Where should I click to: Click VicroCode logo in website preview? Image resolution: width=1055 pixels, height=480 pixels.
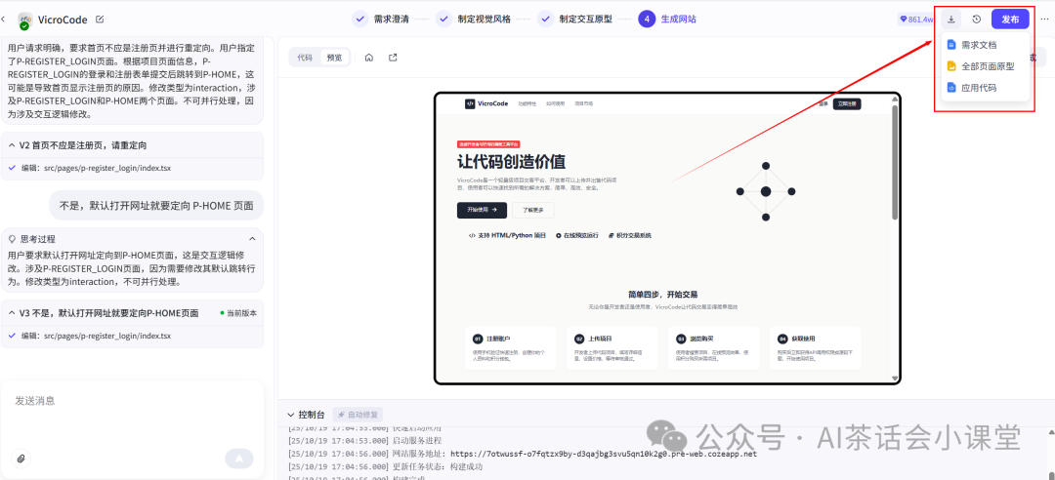click(485, 104)
